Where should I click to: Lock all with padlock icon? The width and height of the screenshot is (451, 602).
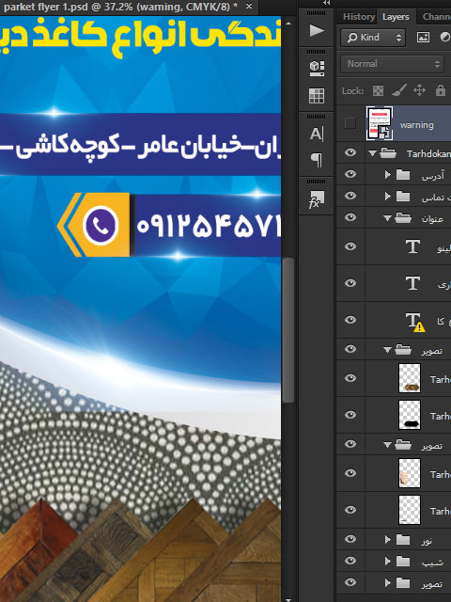click(x=441, y=90)
